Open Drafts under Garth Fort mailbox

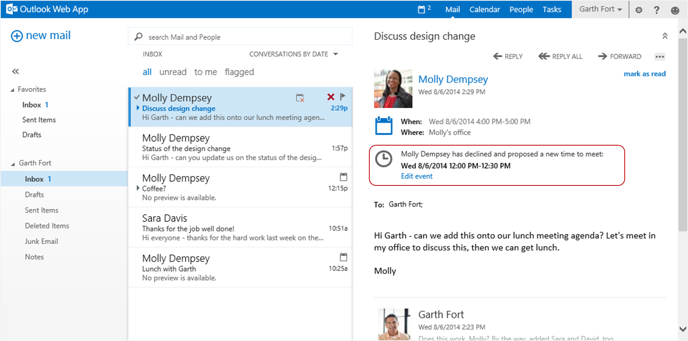click(x=34, y=195)
